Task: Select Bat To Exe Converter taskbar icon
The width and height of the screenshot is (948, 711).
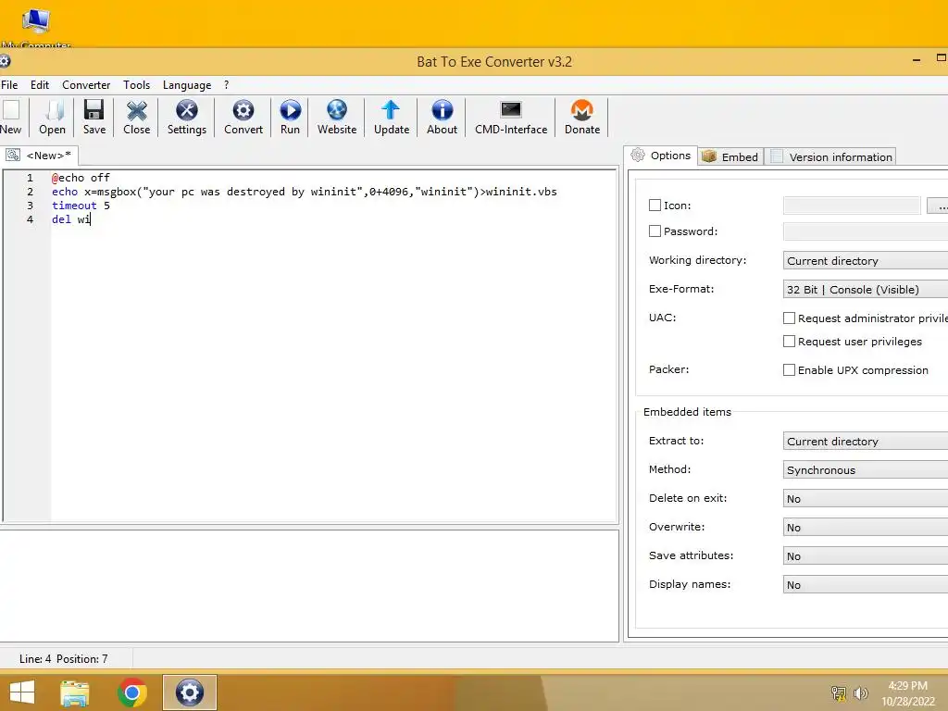Action: pyautogui.click(x=189, y=692)
